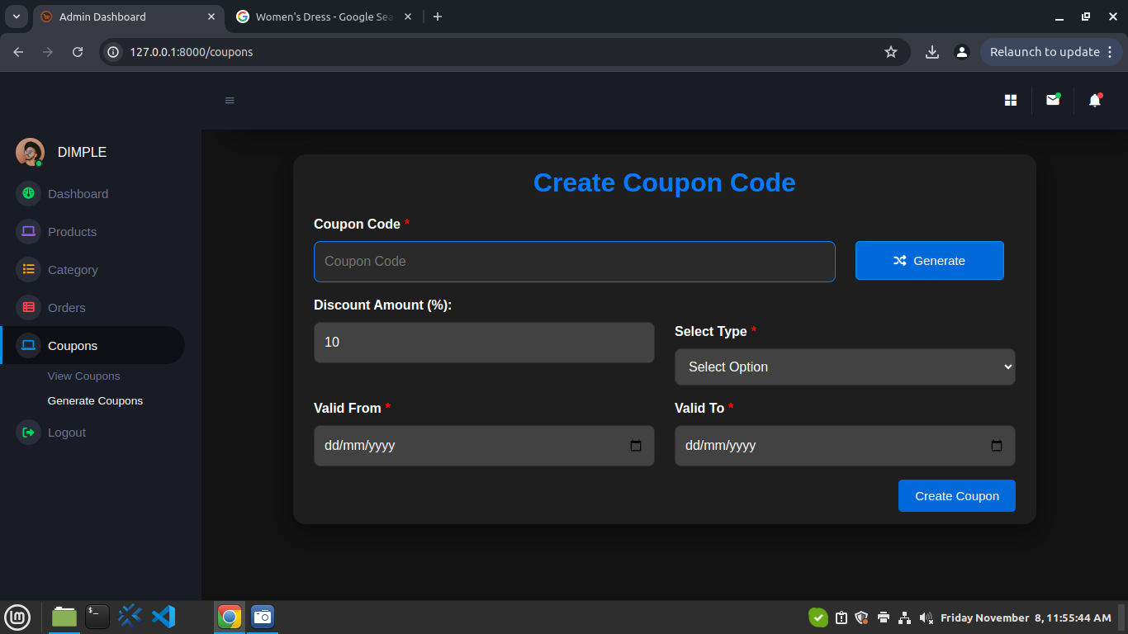The image size is (1128, 634).
Task: Open the Generate Coupons link
Action: [95, 400]
